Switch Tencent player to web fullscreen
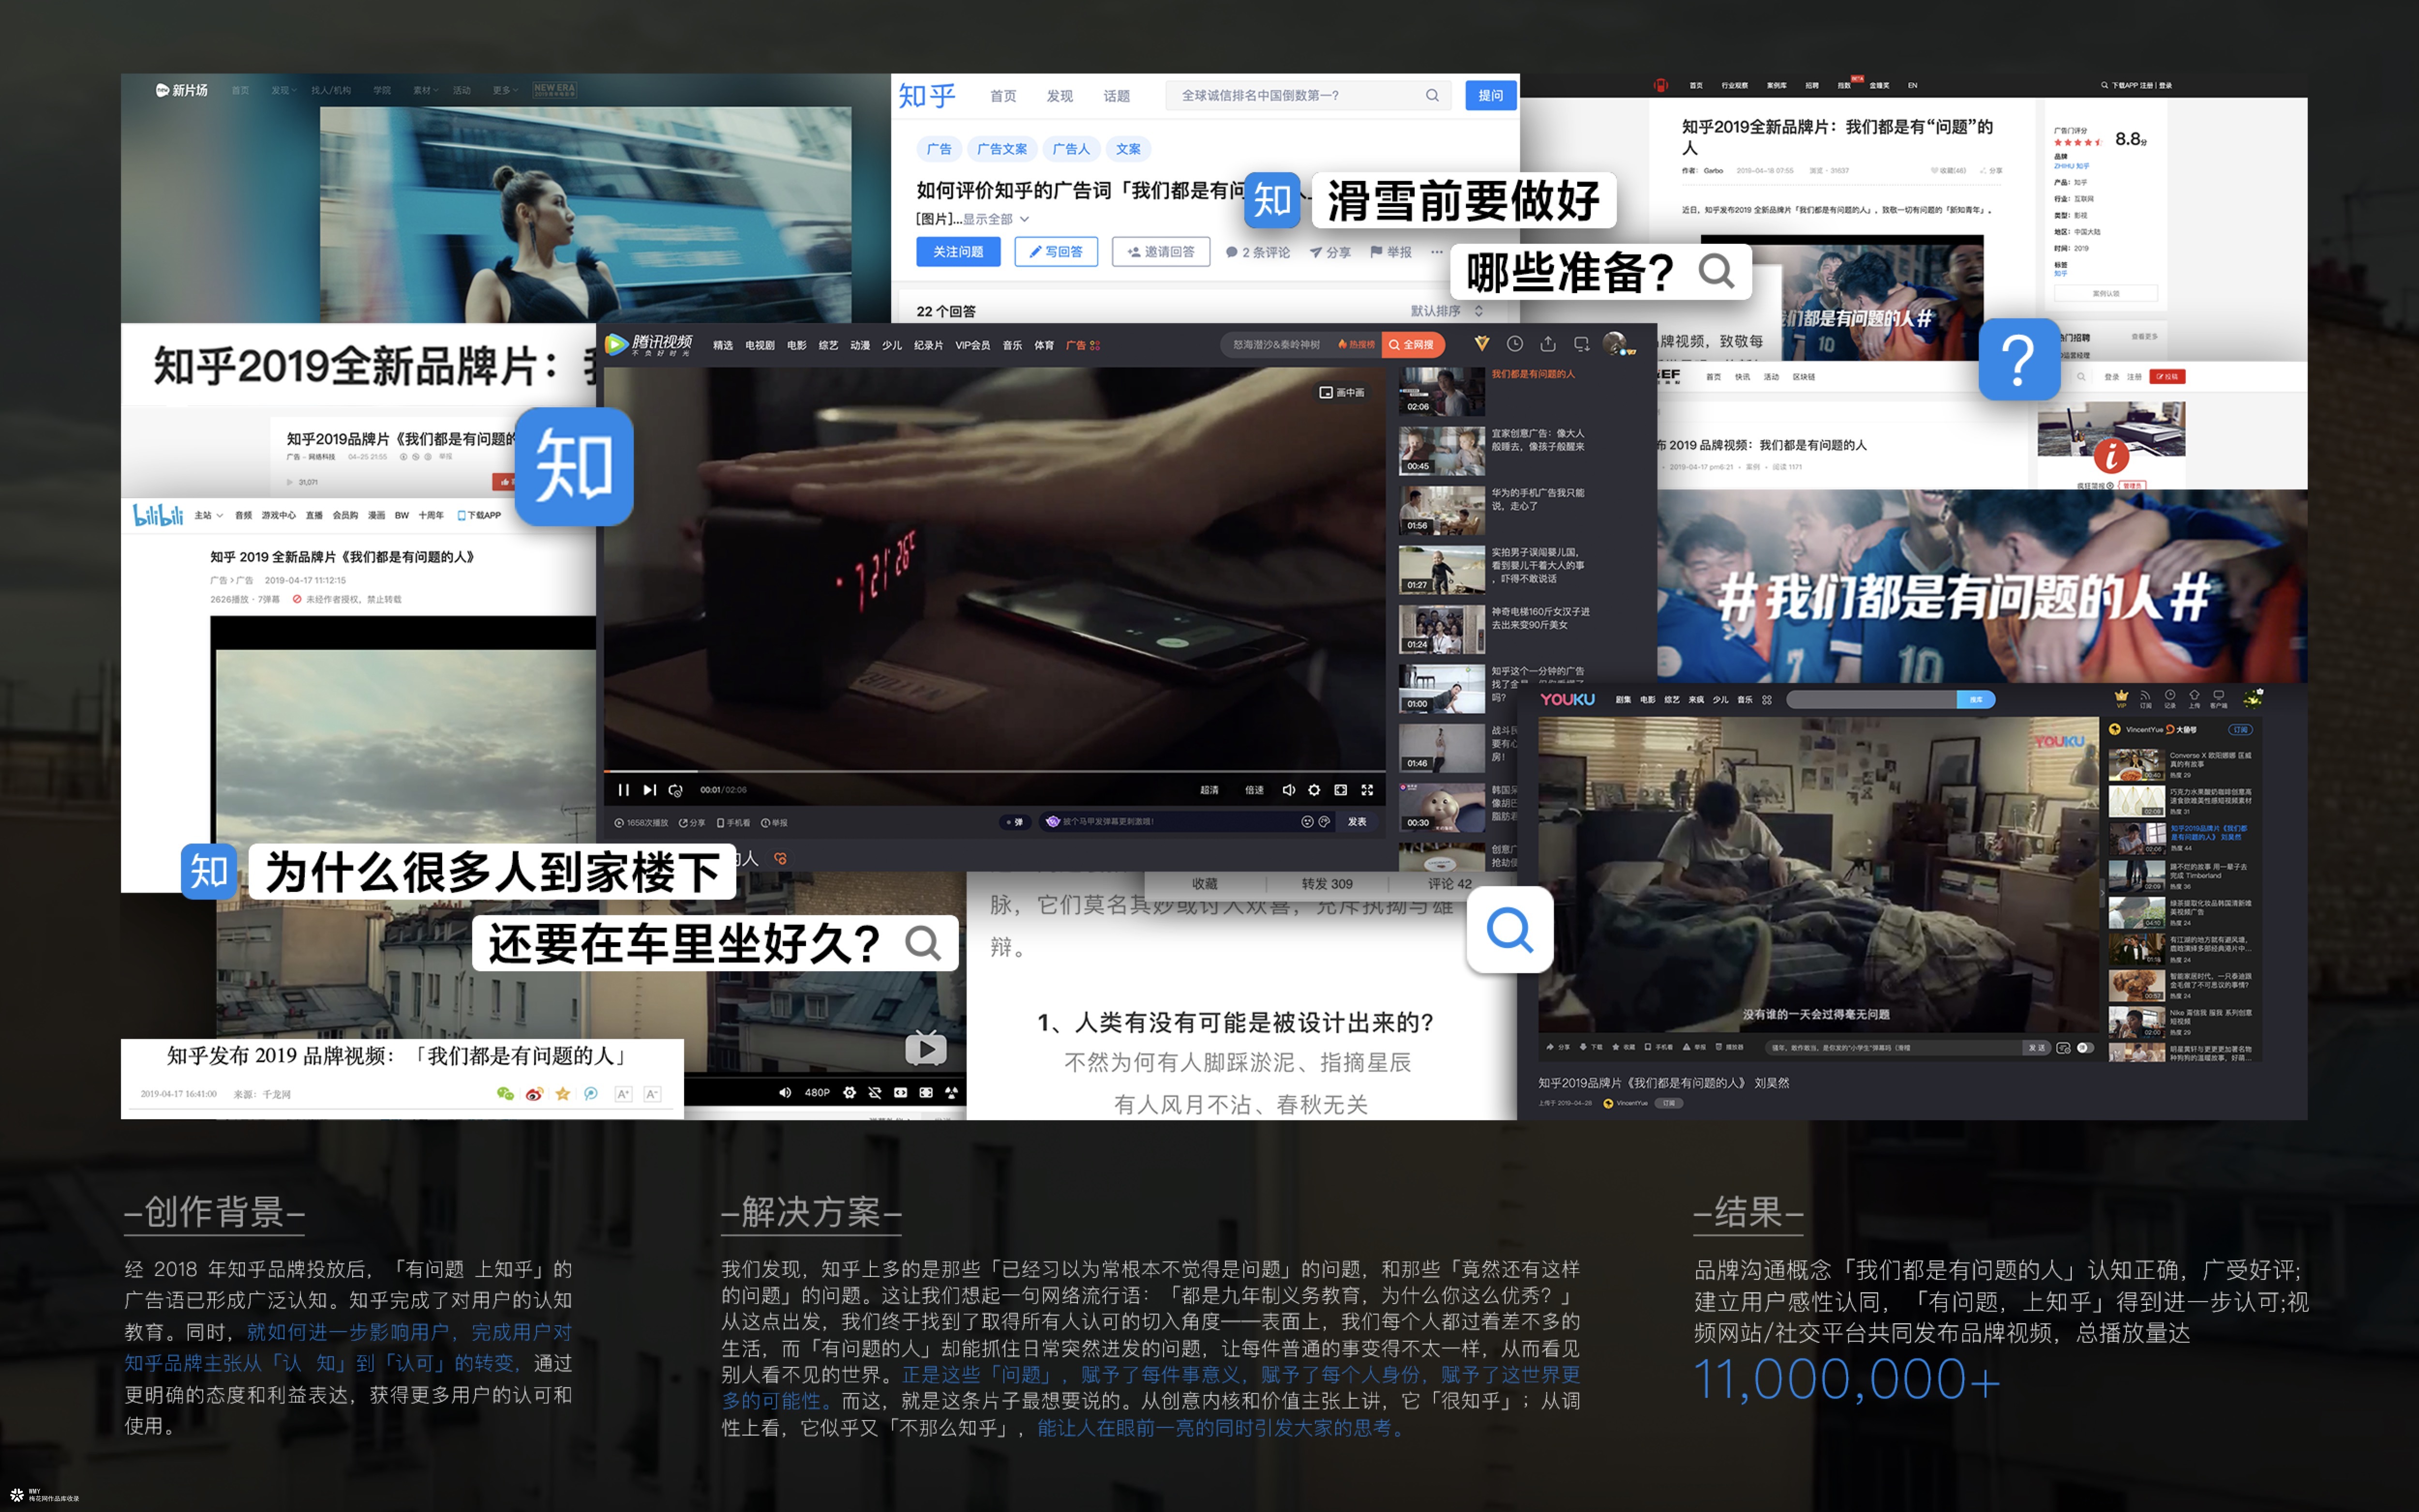 [x=1341, y=790]
